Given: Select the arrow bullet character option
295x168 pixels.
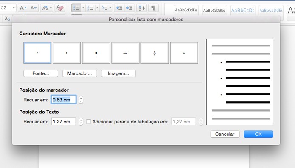Looking at the screenshot, I should 125,53.
